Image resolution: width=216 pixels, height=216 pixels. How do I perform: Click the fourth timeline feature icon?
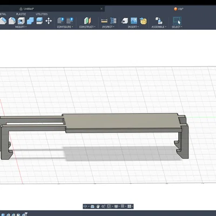18,215
